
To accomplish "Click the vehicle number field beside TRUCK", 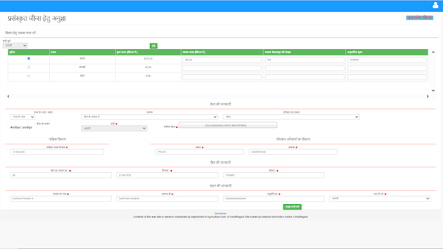I will (293, 151).
